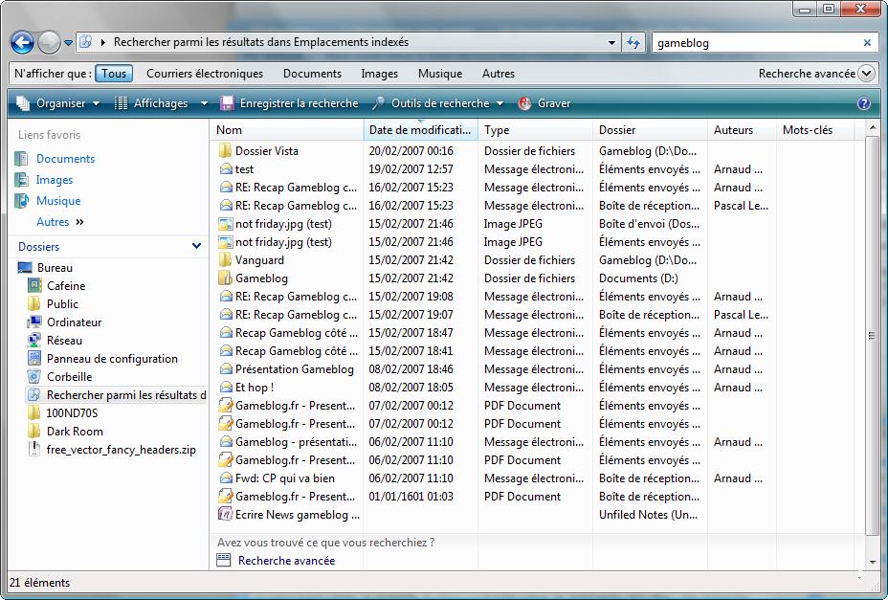Viewport: 888px width, 600px height.
Task: Expand the Recherche avancée chevron
Action: point(866,74)
